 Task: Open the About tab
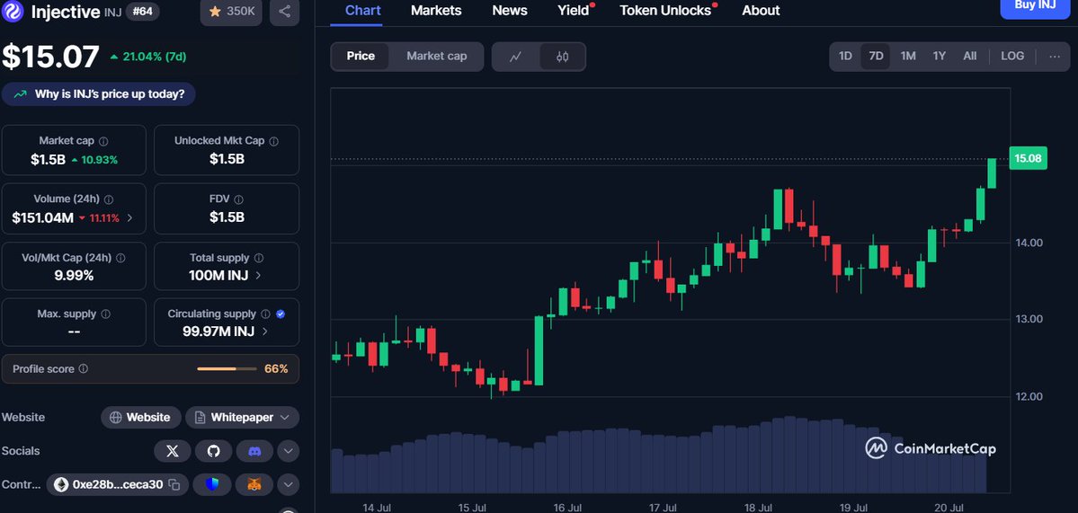pyautogui.click(x=761, y=10)
